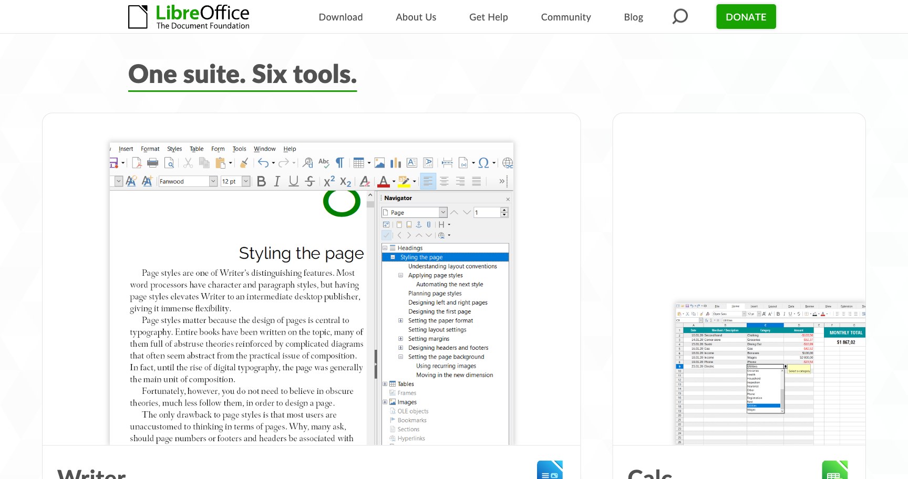Viewport: 908px width, 479px height.
Task: Toggle Align Left in Writer screenshot
Action: (x=428, y=181)
